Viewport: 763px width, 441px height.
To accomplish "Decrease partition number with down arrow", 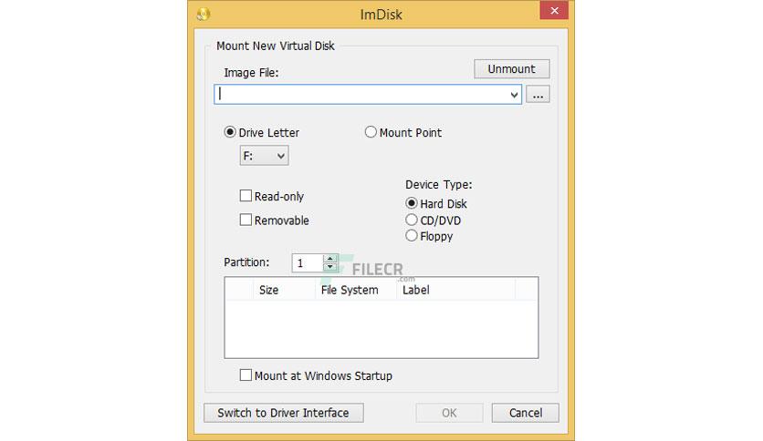I will point(329,267).
